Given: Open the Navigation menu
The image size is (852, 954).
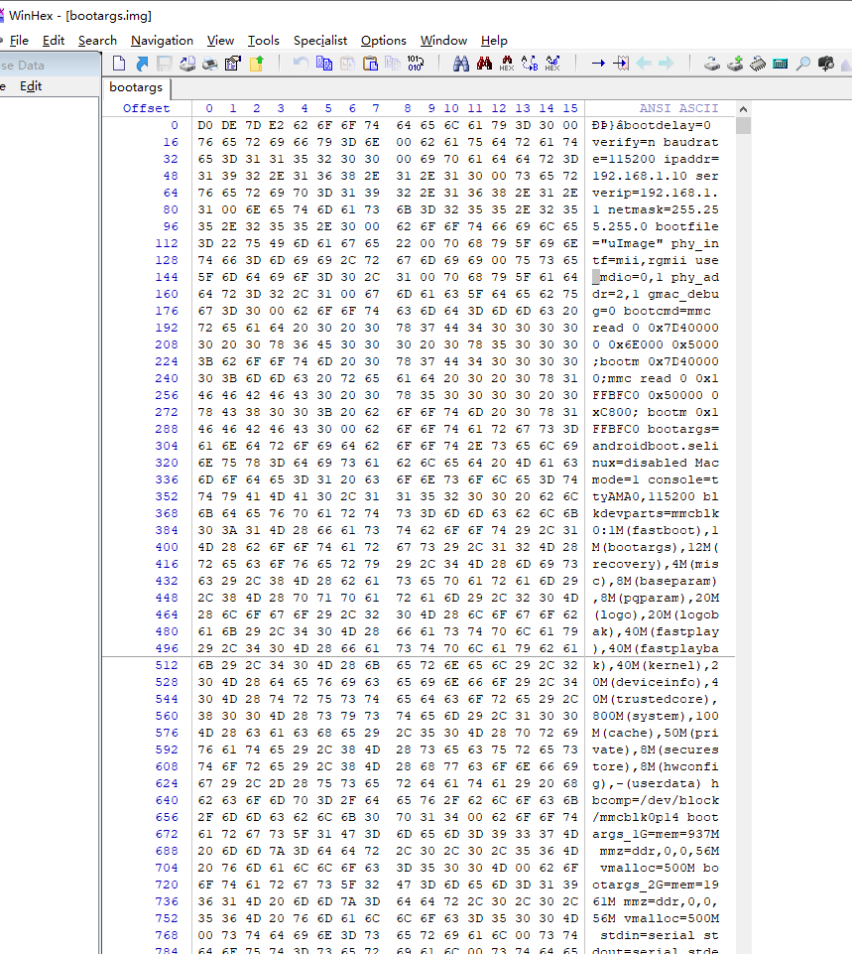Looking at the screenshot, I should (162, 41).
